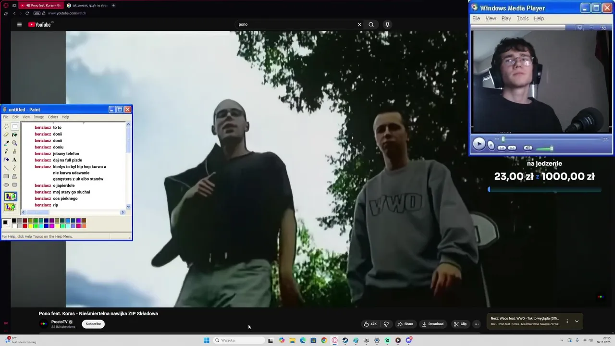Click the Media Player seek bar
This screenshot has width=615, height=346.
(x=551, y=139)
